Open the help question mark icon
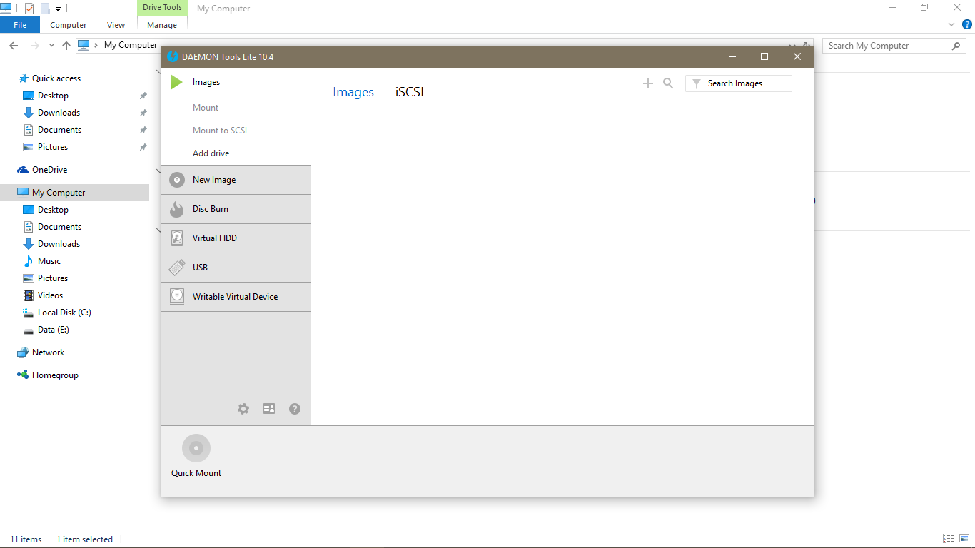Image resolution: width=975 pixels, height=548 pixels. (x=295, y=409)
